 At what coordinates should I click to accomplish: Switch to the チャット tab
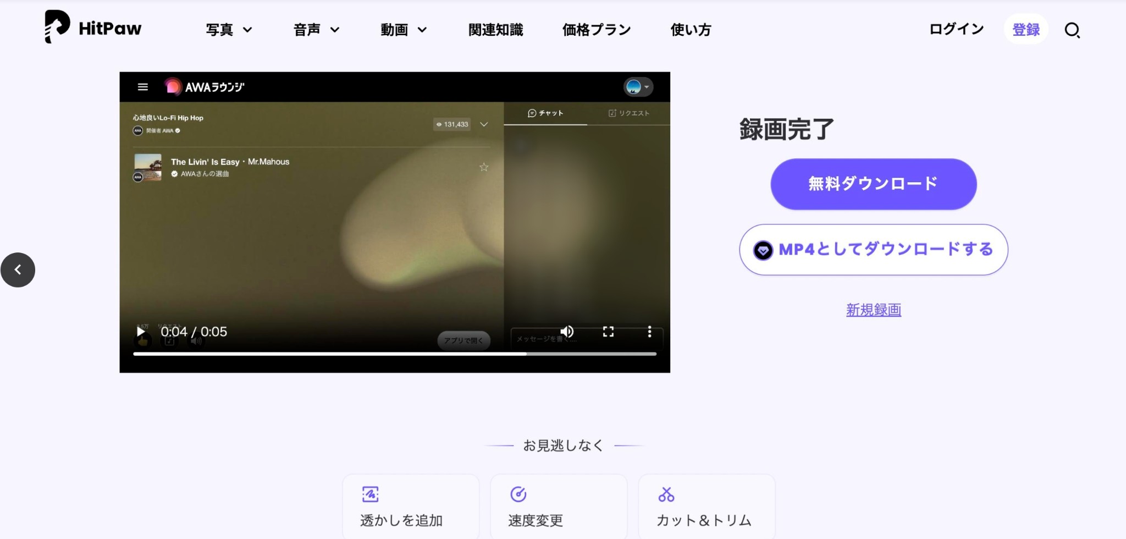(x=545, y=113)
